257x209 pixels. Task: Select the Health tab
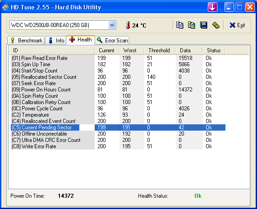80,40
